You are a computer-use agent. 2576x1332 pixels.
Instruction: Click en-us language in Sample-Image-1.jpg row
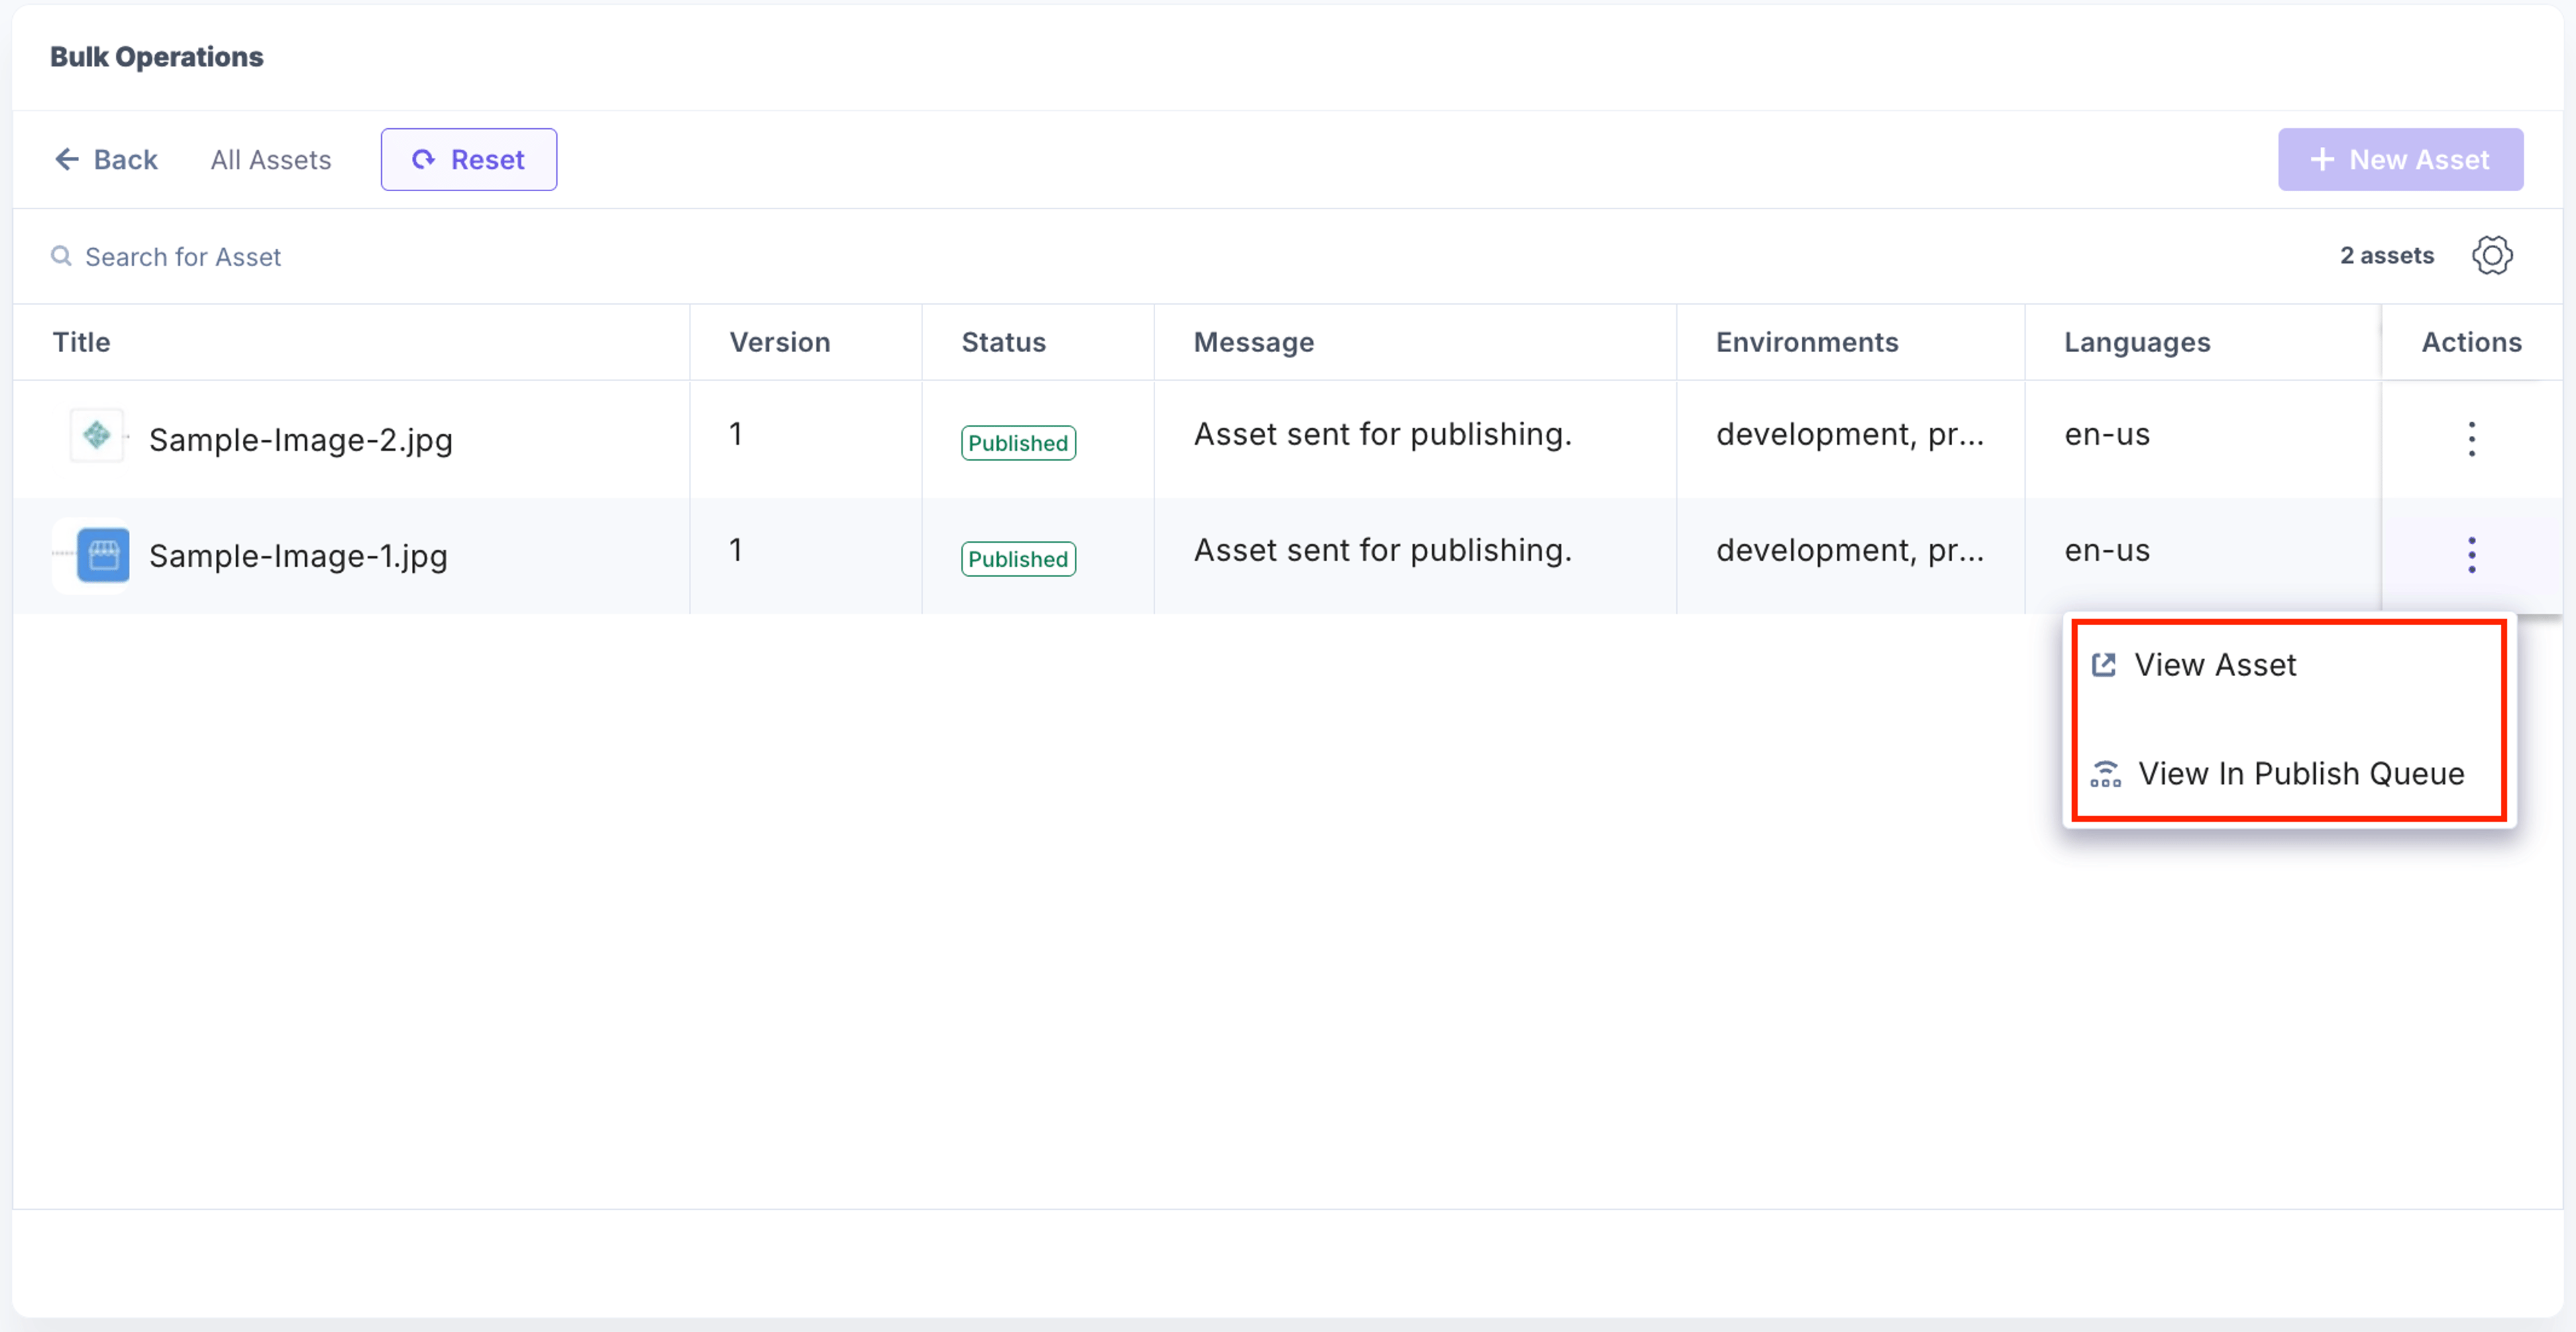2107,550
